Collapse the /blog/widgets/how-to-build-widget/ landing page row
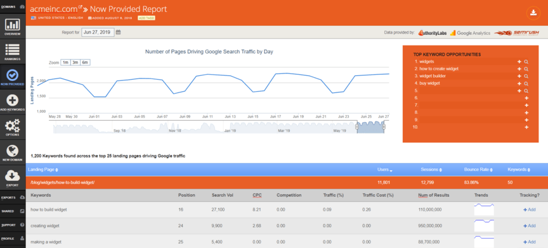The image size is (548, 248). (x=287, y=182)
